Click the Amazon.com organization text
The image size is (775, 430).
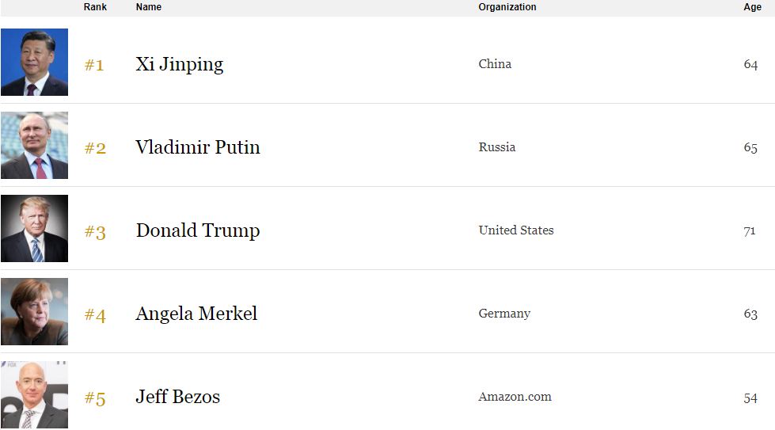515,397
